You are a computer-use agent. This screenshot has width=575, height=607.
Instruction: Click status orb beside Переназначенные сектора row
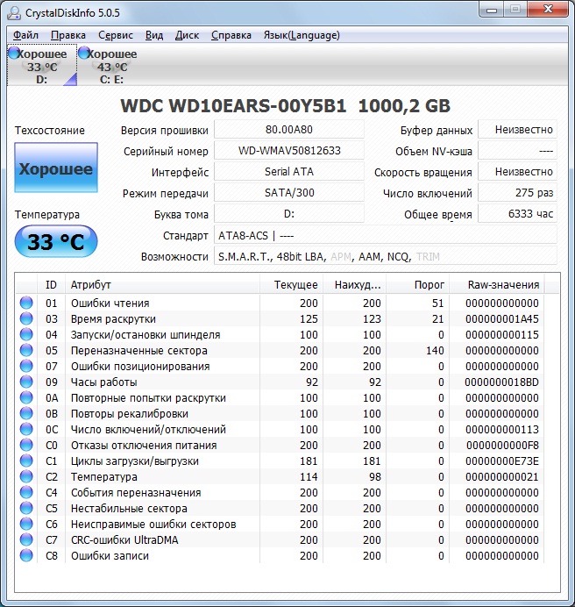tap(26, 351)
